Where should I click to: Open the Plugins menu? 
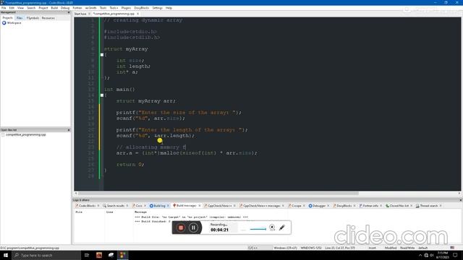(x=126, y=8)
